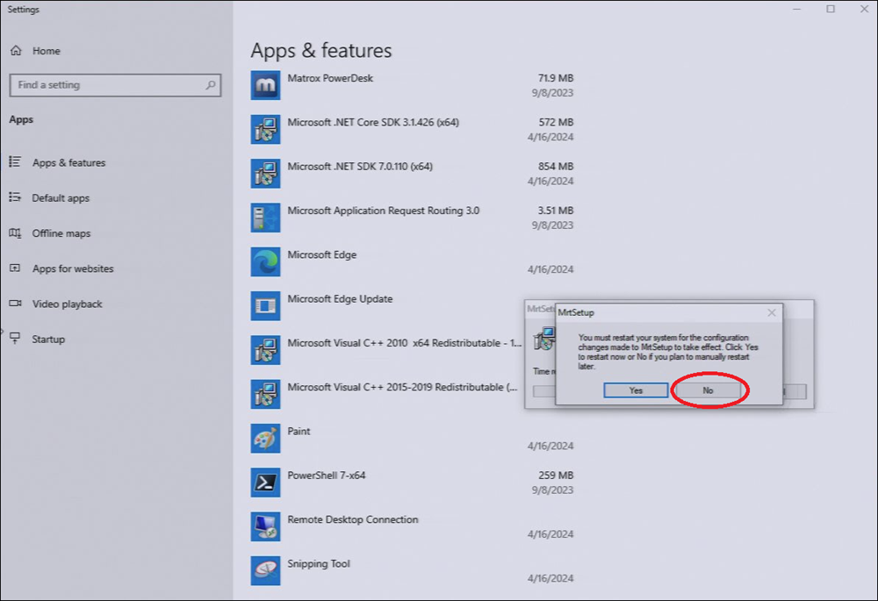Select Microsoft .NET SDK 7.0.110 entry

pos(360,167)
